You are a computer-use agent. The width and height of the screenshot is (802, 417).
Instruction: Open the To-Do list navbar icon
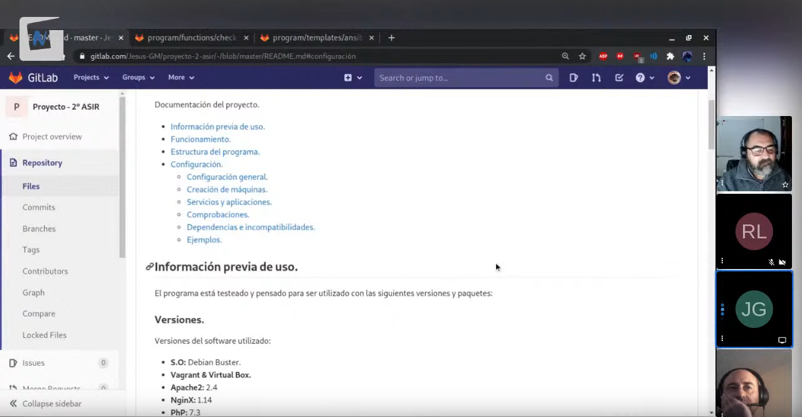tap(619, 78)
